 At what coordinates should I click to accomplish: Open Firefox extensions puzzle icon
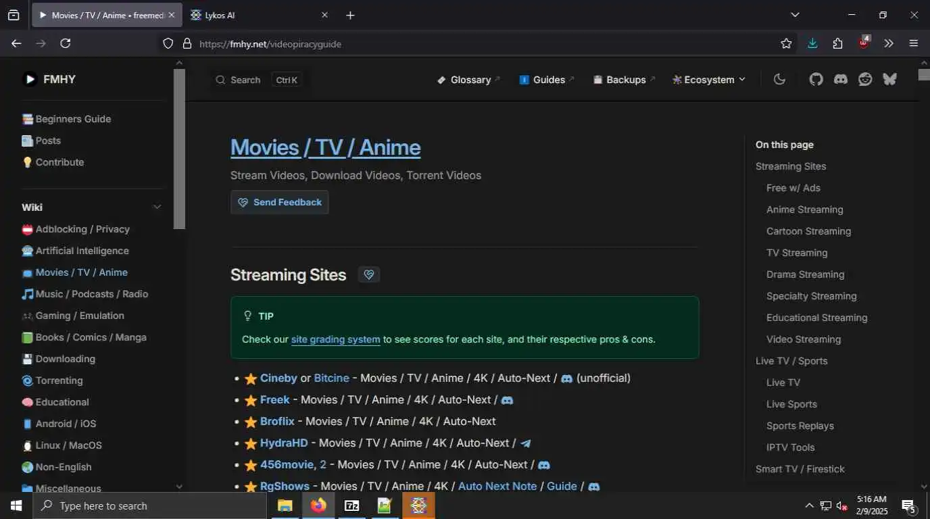(x=838, y=43)
